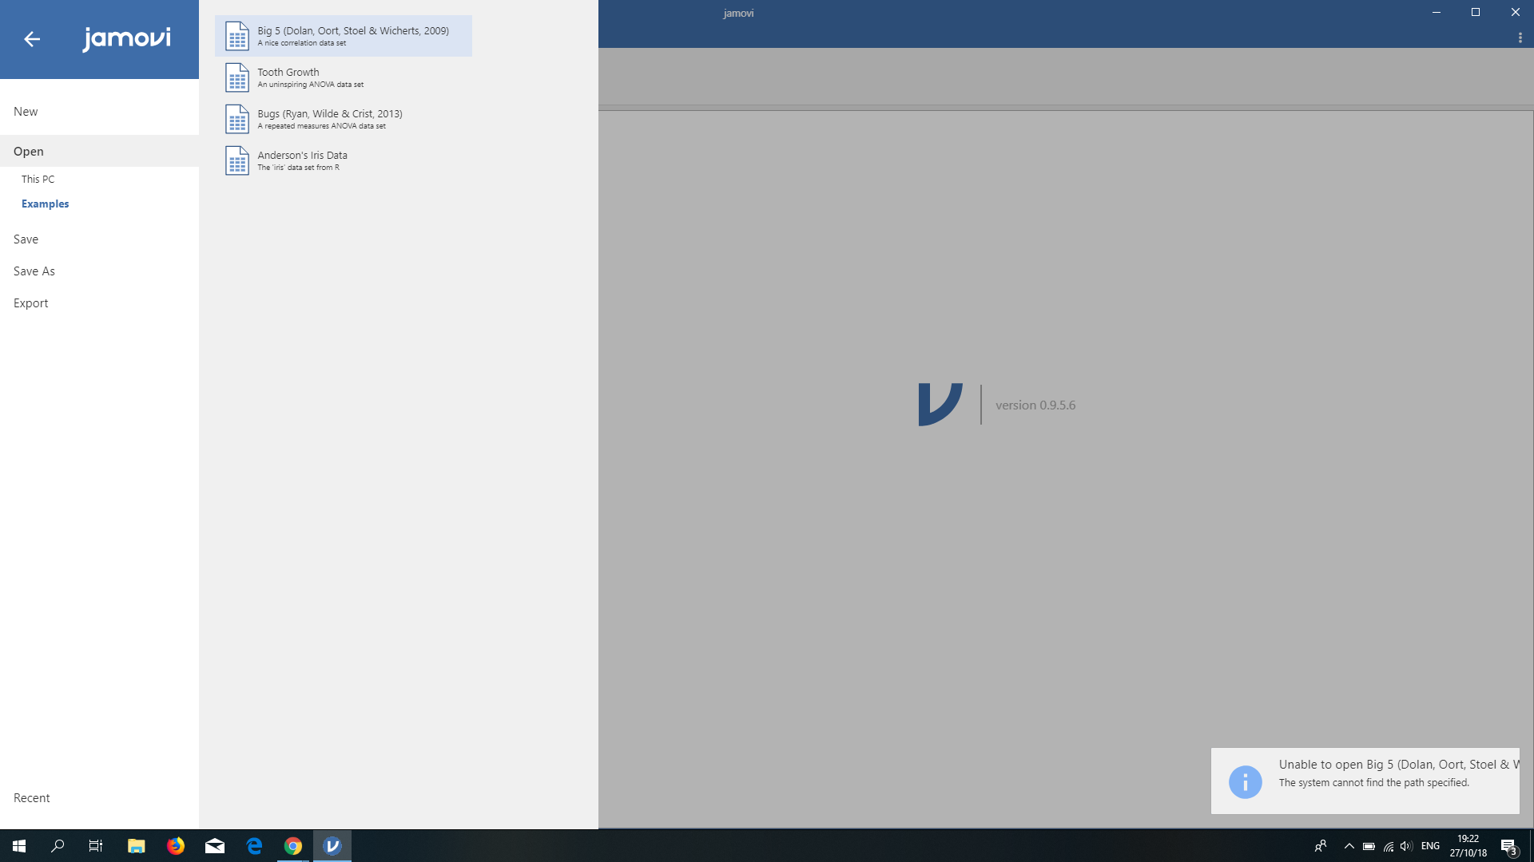
Task: Open Recent files section
Action: (x=99, y=798)
